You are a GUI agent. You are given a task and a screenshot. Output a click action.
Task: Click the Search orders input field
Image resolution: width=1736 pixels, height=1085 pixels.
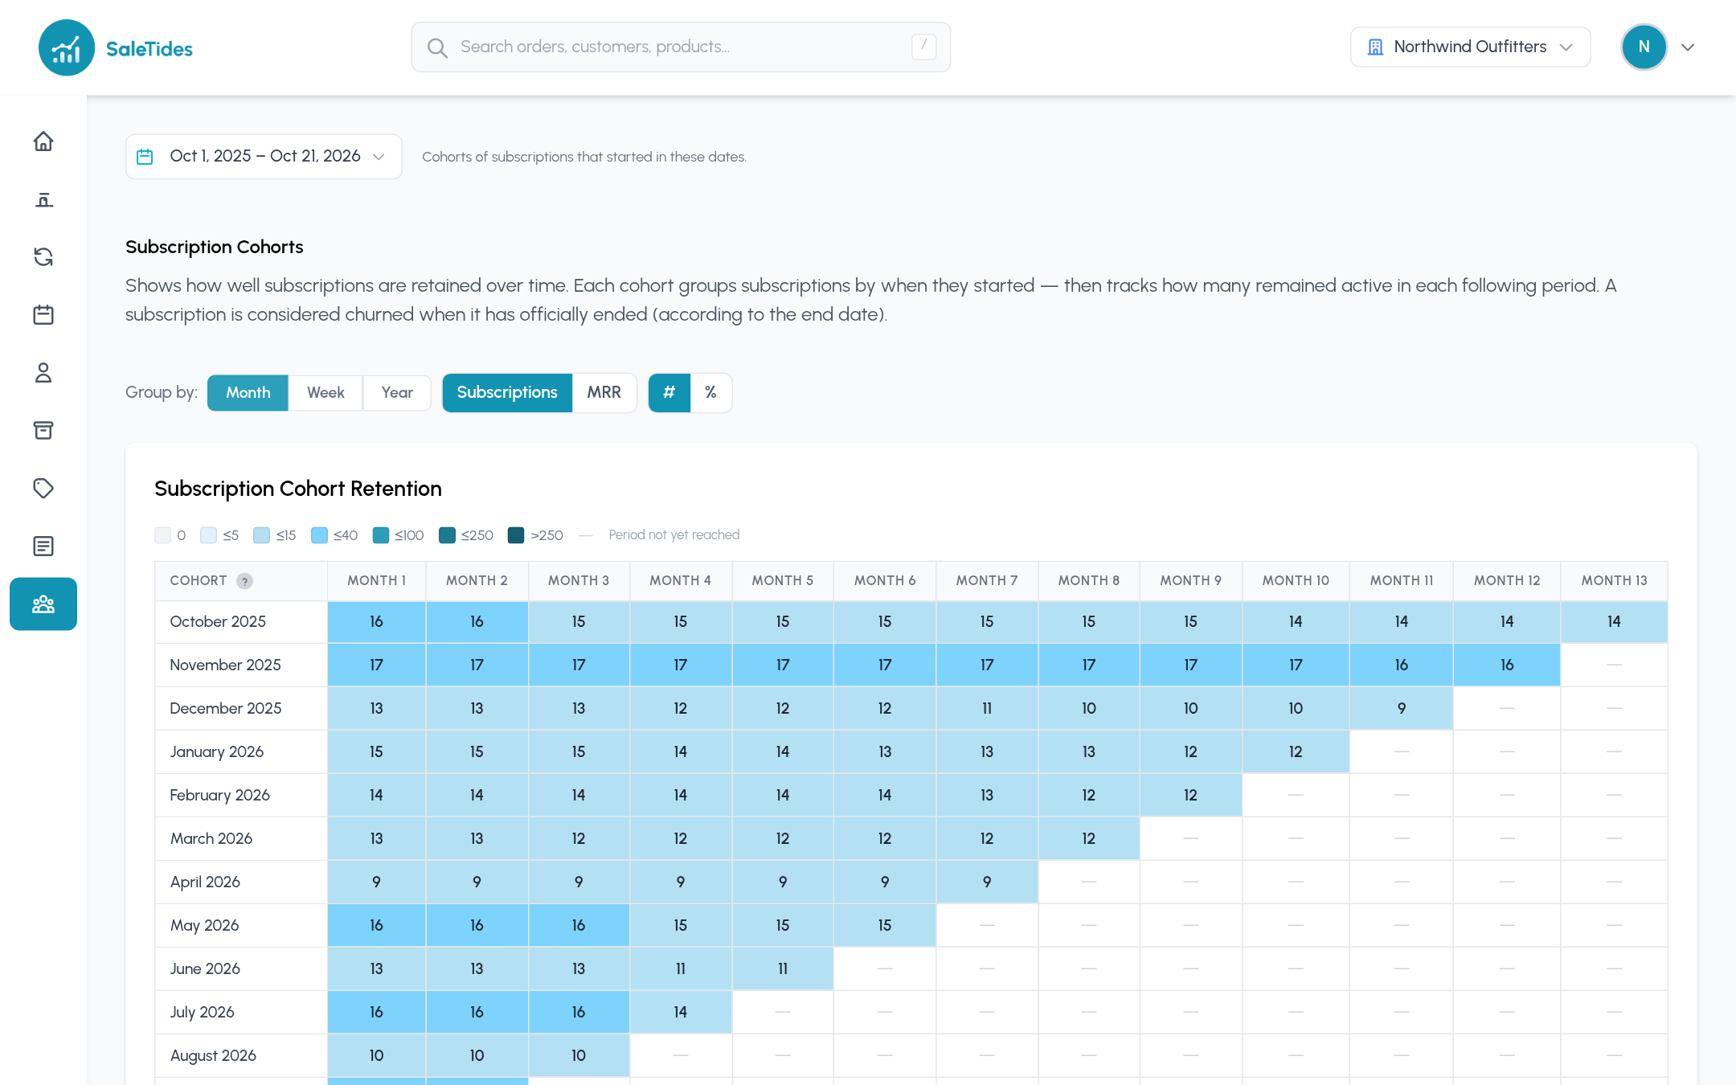[x=681, y=47]
